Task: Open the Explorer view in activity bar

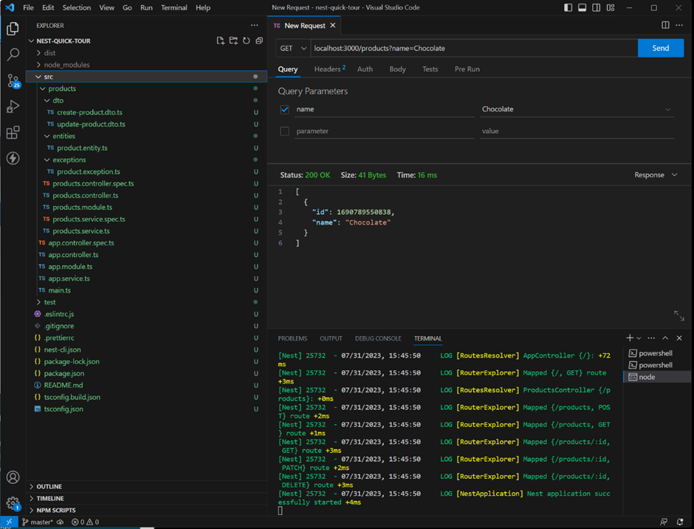Action: coord(13,29)
